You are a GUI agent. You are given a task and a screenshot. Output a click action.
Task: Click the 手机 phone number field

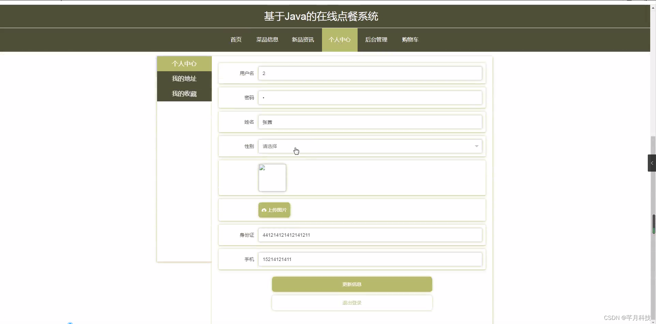(x=370, y=259)
